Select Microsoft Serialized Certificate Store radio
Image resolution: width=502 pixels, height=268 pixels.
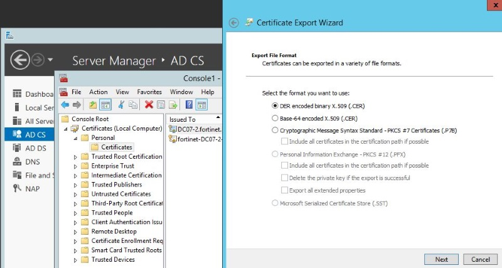point(275,203)
